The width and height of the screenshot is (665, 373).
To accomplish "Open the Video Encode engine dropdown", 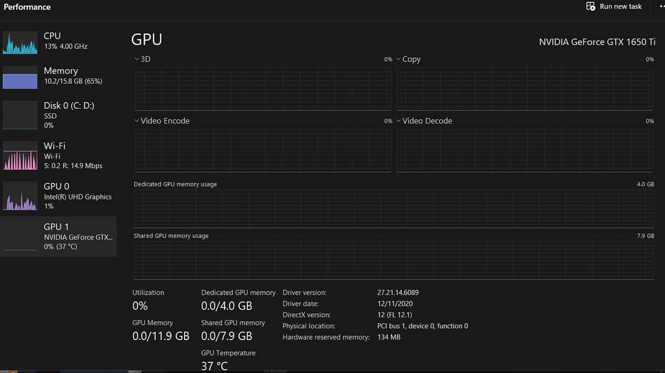I will click(137, 121).
